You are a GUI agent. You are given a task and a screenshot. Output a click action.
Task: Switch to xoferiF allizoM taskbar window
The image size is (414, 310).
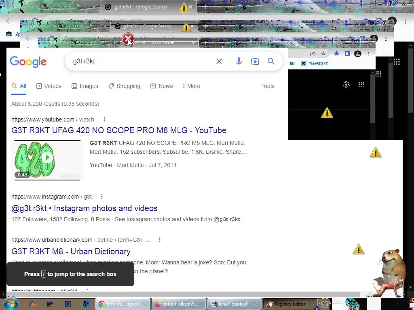(178, 304)
